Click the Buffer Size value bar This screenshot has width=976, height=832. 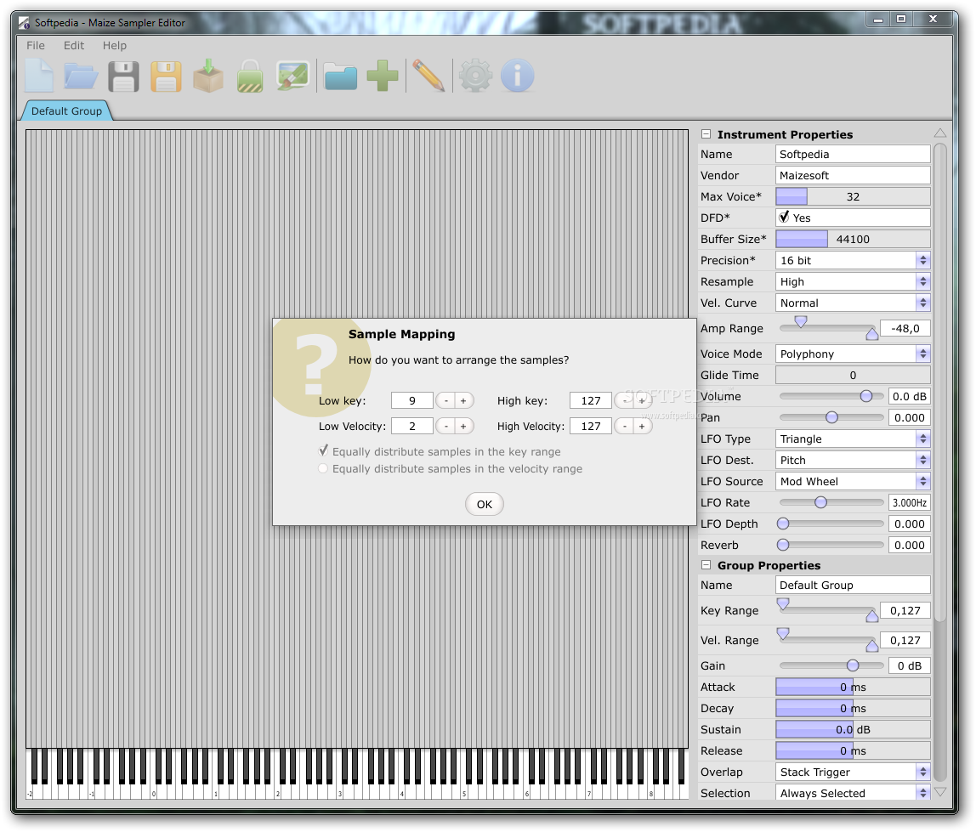(853, 239)
